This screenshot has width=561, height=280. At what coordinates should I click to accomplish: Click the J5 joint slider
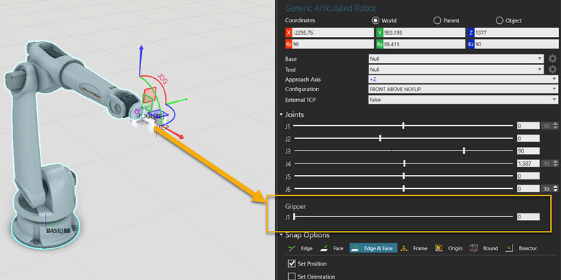click(403, 176)
